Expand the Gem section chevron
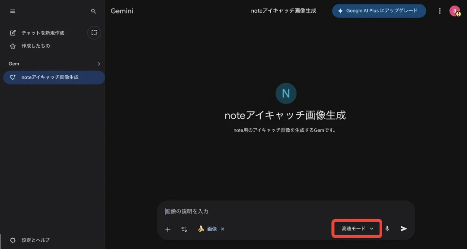Screen dimensions: 467x249 pyautogui.click(x=99, y=64)
